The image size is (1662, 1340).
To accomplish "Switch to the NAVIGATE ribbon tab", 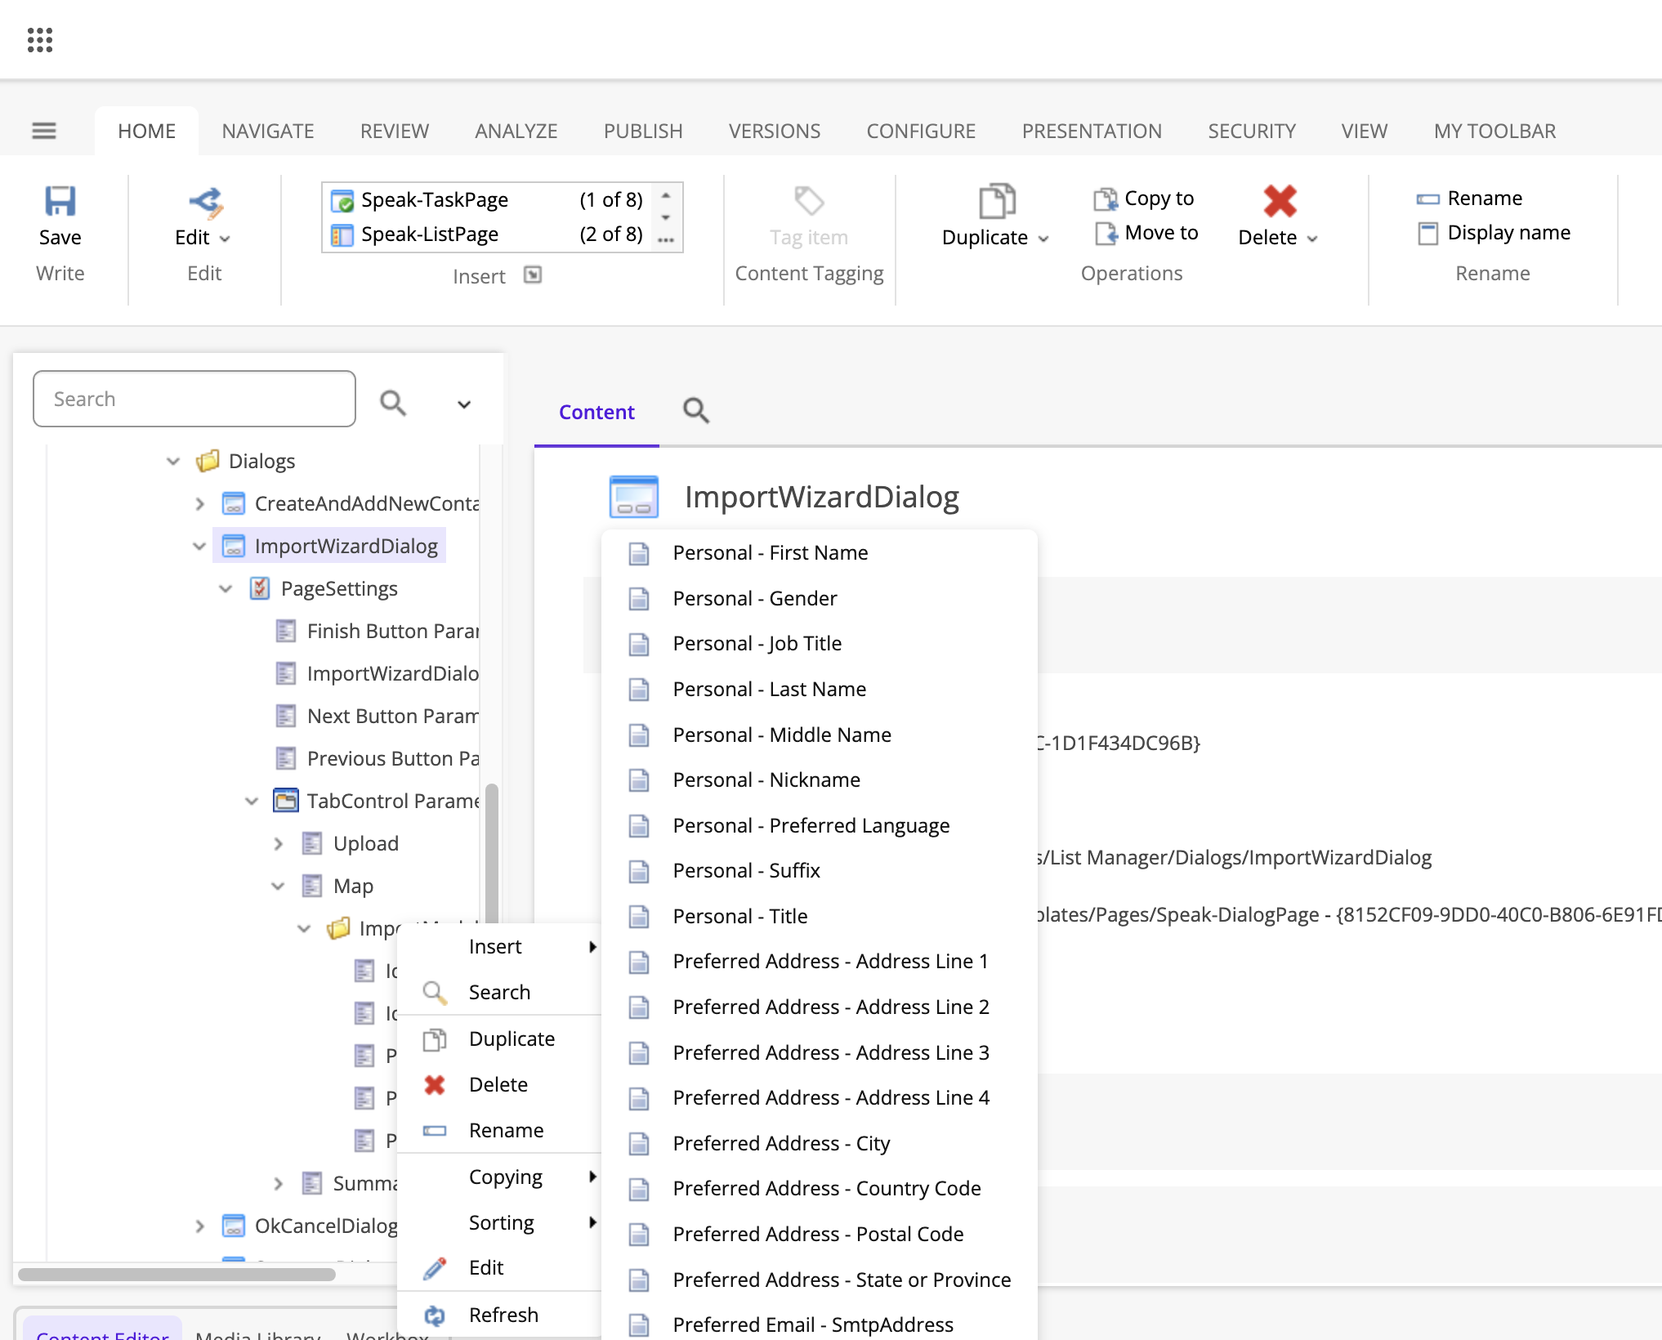I will click(268, 131).
